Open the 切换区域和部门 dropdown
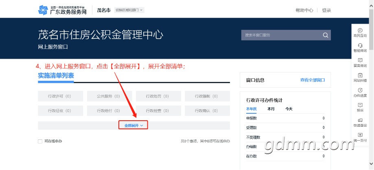The height and width of the screenshot is (170, 374). pos(129,10)
